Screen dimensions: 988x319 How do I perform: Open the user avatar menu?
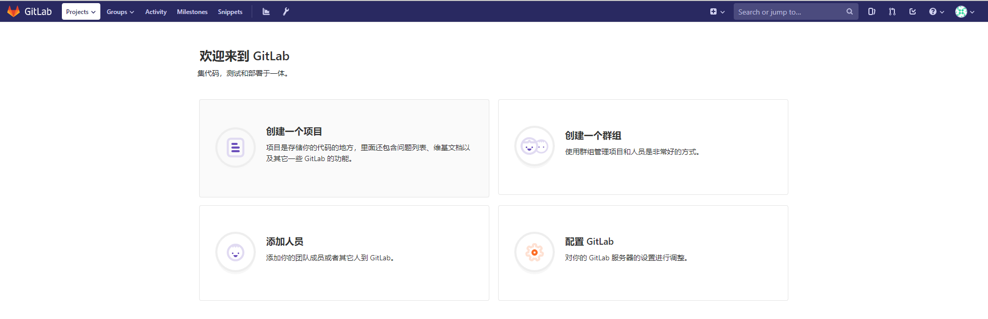click(x=965, y=11)
